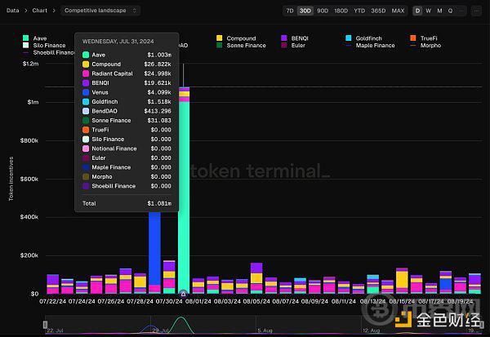Click Maple Finance legend icon

point(349,46)
